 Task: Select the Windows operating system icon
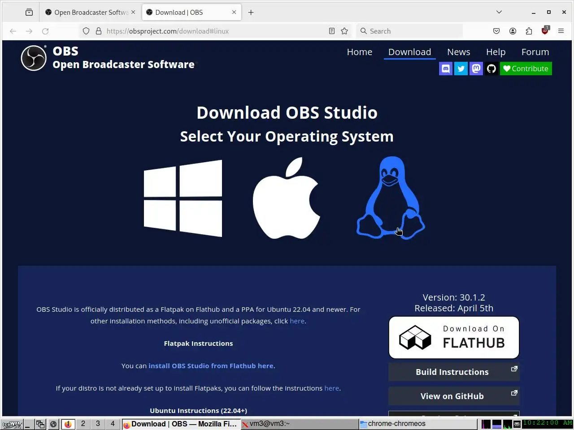click(x=183, y=198)
